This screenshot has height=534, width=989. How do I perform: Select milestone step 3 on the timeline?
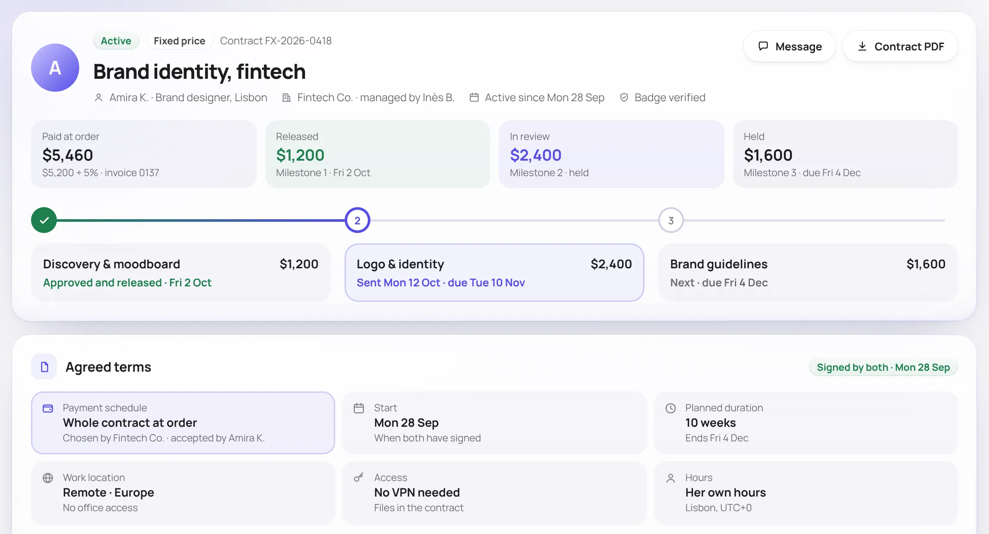click(671, 220)
